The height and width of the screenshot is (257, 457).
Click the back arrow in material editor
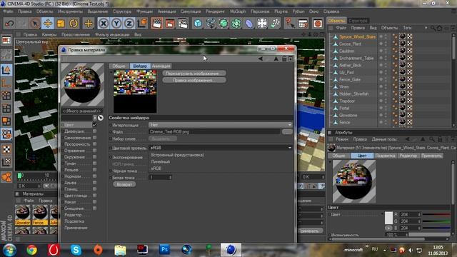(x=261, y=59)
